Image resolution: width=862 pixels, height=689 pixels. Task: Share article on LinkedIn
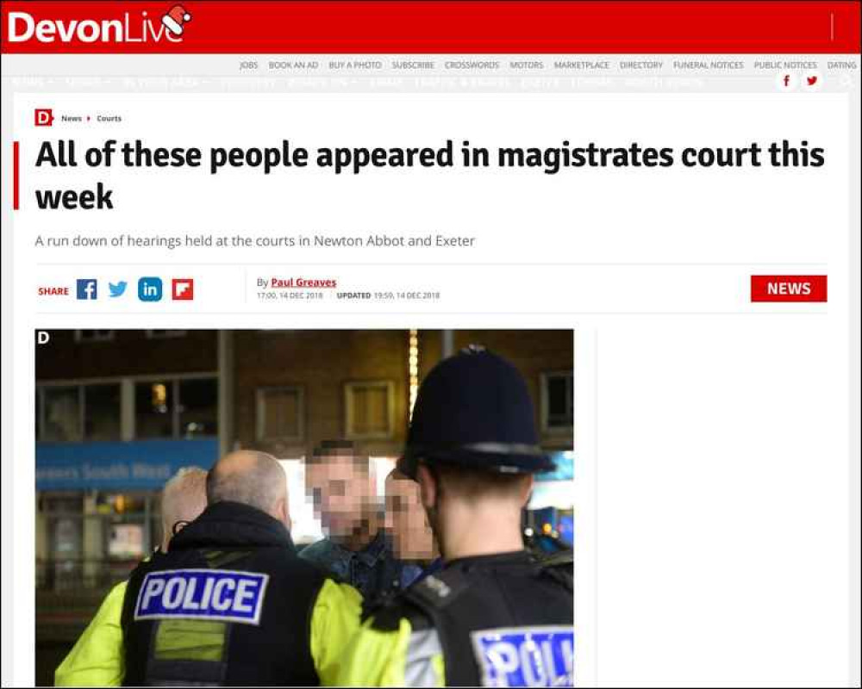[x=150, y=289]
